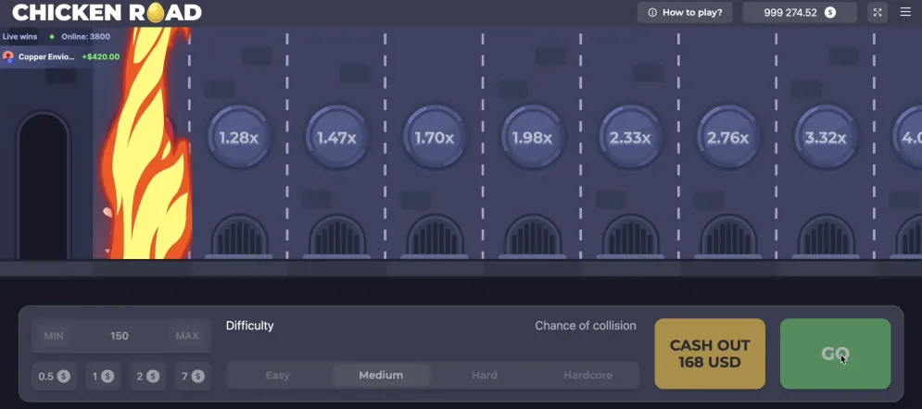Click the Difficulty label

[250, 326]
